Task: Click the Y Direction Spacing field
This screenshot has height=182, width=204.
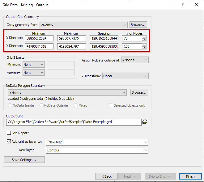Action: coord(104,46)
